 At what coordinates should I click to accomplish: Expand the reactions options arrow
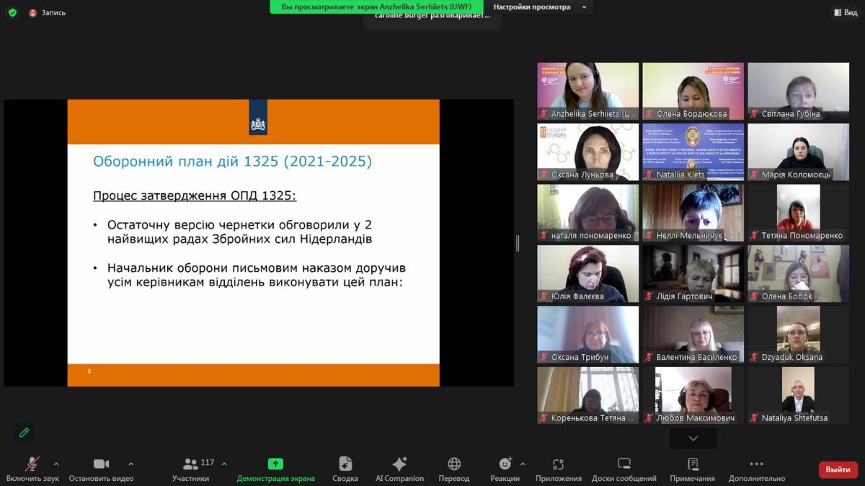click(x=523, y=464)
